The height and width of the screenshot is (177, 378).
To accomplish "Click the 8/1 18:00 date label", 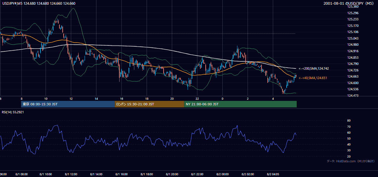I will [147, 174].
